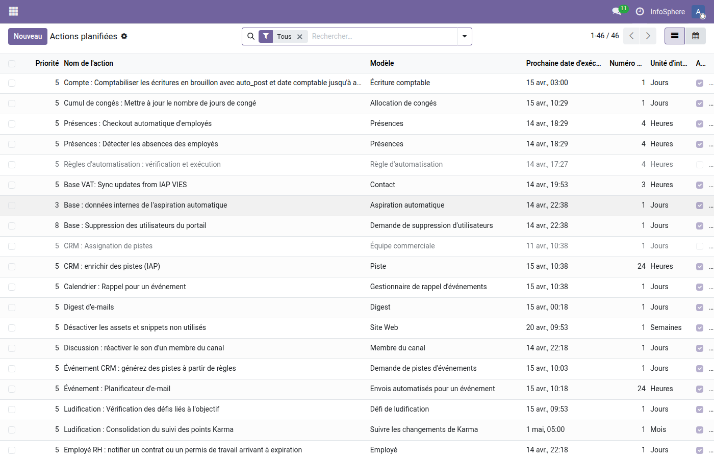This screenshot has height=459, width=714.
Task: Click the Nouveau button
Action: click(28, 36)
